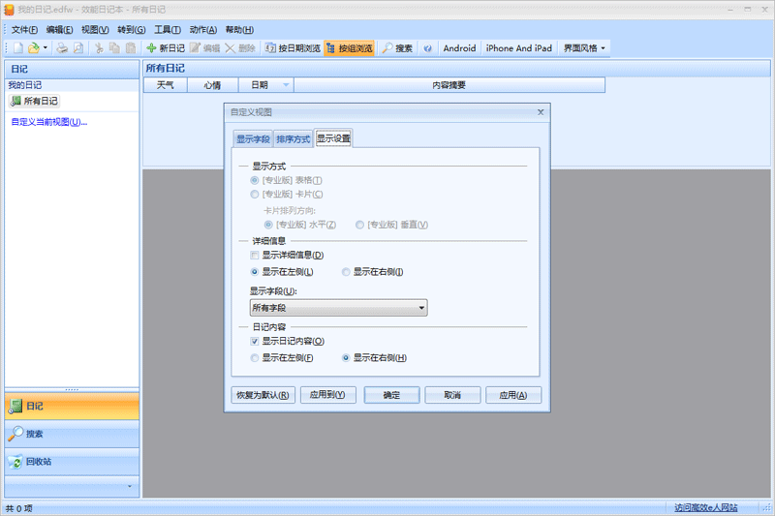Click the 访问高效e人网站 link

(705, 507)
